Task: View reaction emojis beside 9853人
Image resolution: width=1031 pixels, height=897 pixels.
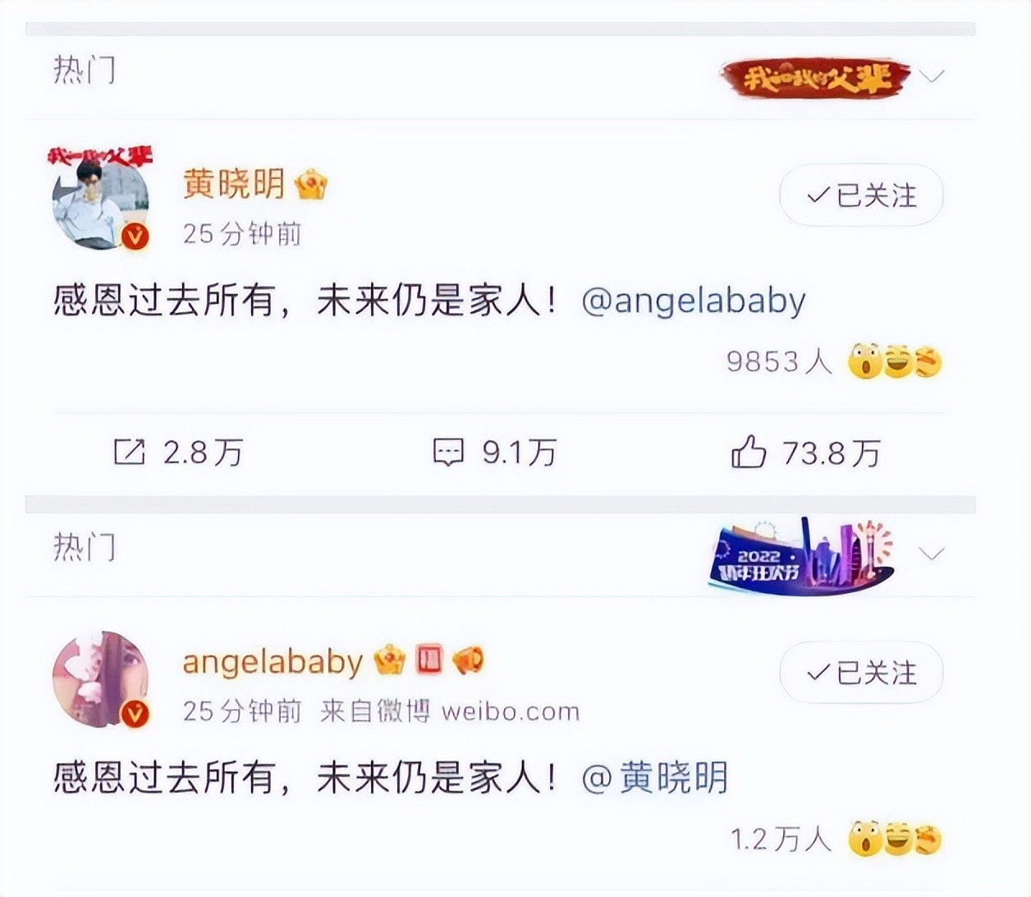Action: click(895, 361)
